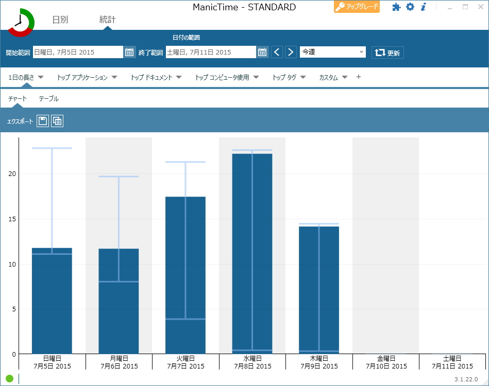
Task: Go to next week with right arrow
Action: [x=291, y=51]
